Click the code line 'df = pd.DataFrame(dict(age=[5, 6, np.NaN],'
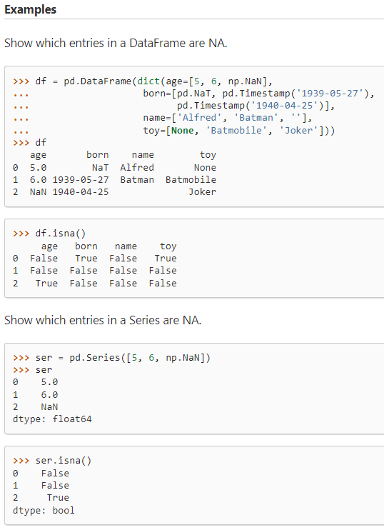This screenshot has height=530, width=384. [x=153, y=81]
